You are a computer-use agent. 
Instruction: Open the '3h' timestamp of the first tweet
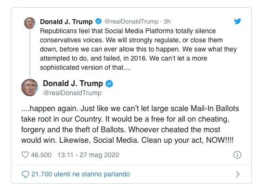[167, 22]
